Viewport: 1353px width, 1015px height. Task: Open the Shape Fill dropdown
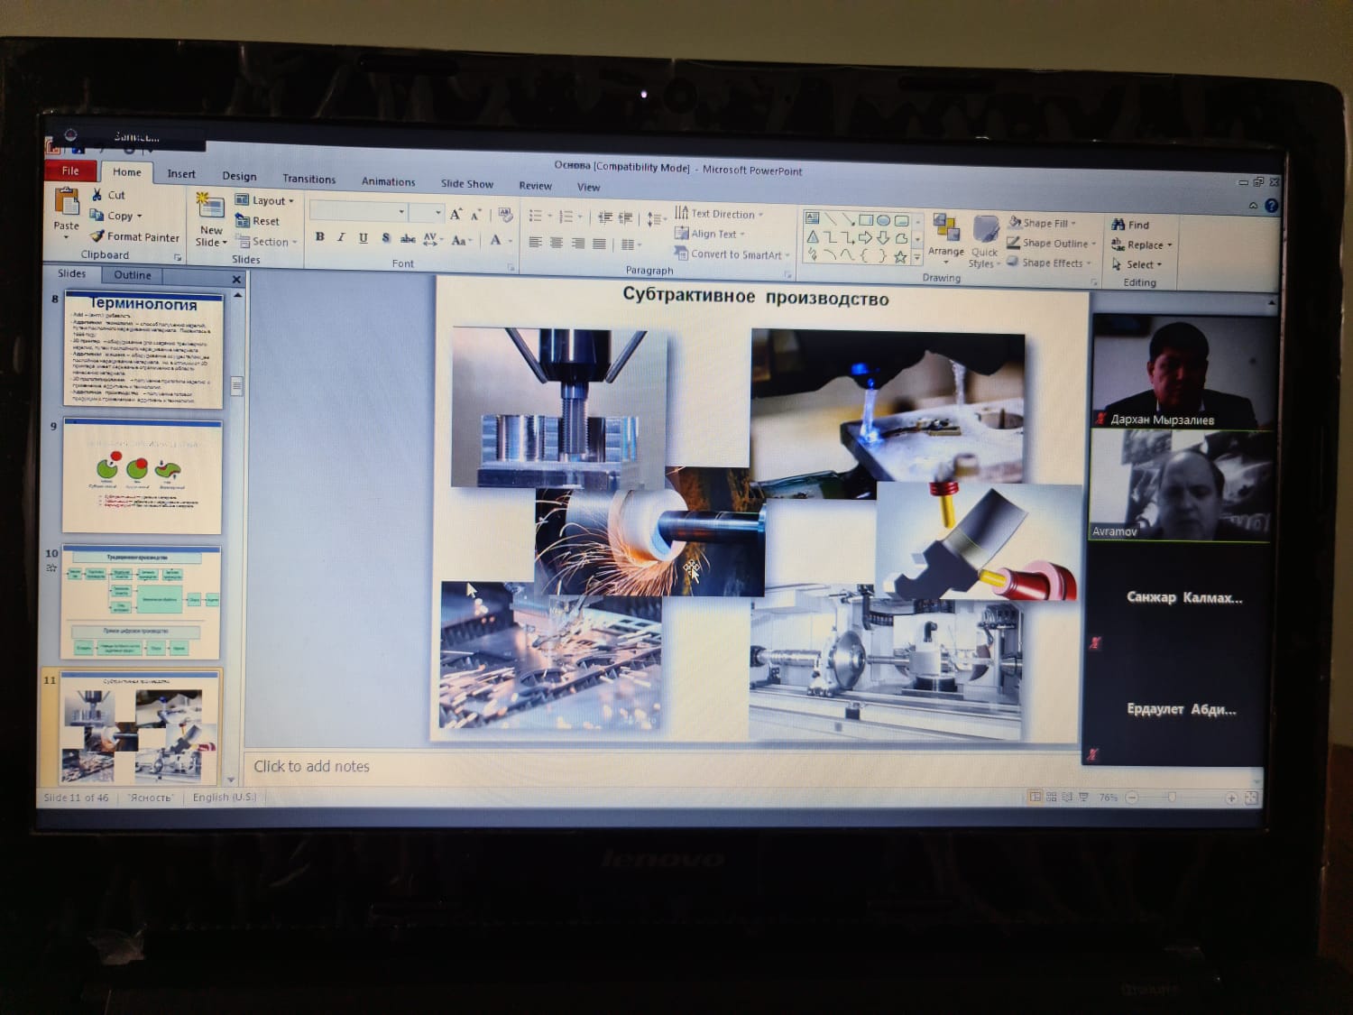pyautogui.click(x=1042, y=223)
